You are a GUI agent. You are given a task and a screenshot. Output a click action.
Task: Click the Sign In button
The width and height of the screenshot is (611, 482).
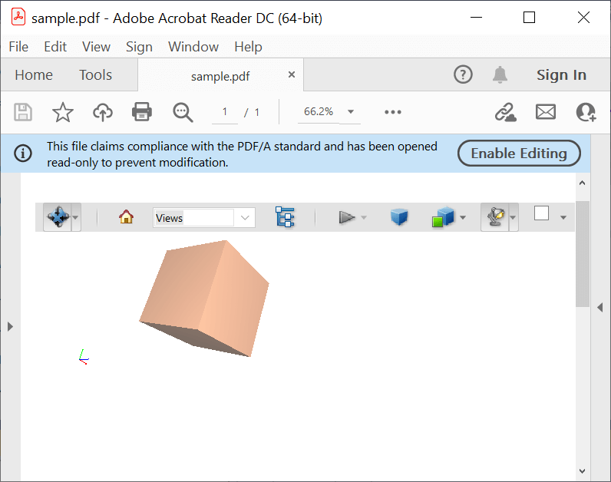pos(561,74)
